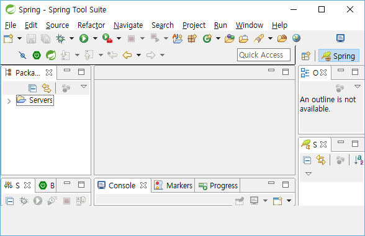Toggle Link with Editor in Package Explorer
Image resolution: width=365 pixels, height=236 pixels.
[47, 88]
